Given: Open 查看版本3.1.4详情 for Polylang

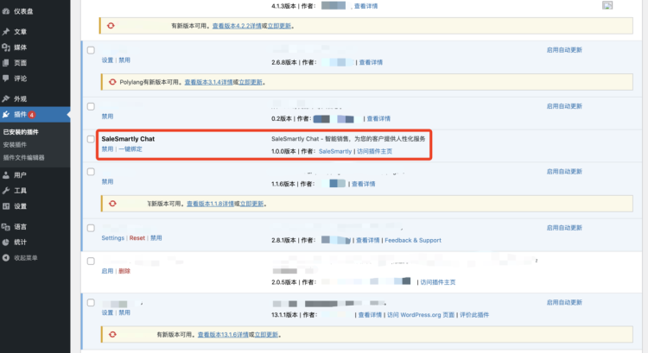Looking at the screenshot, I should coord(209,82).
